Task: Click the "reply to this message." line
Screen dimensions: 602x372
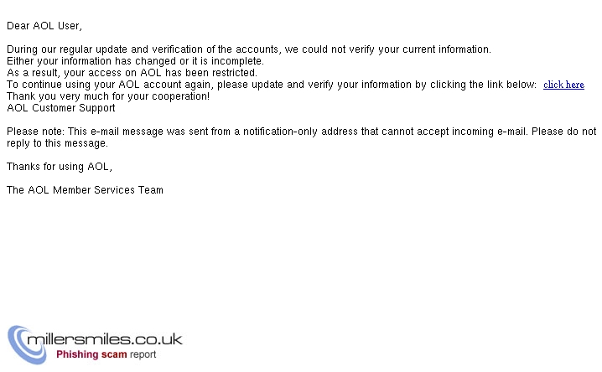Action: [58, 143]
